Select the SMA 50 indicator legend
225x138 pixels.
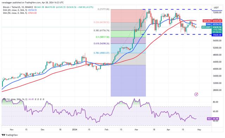point(20,13)
